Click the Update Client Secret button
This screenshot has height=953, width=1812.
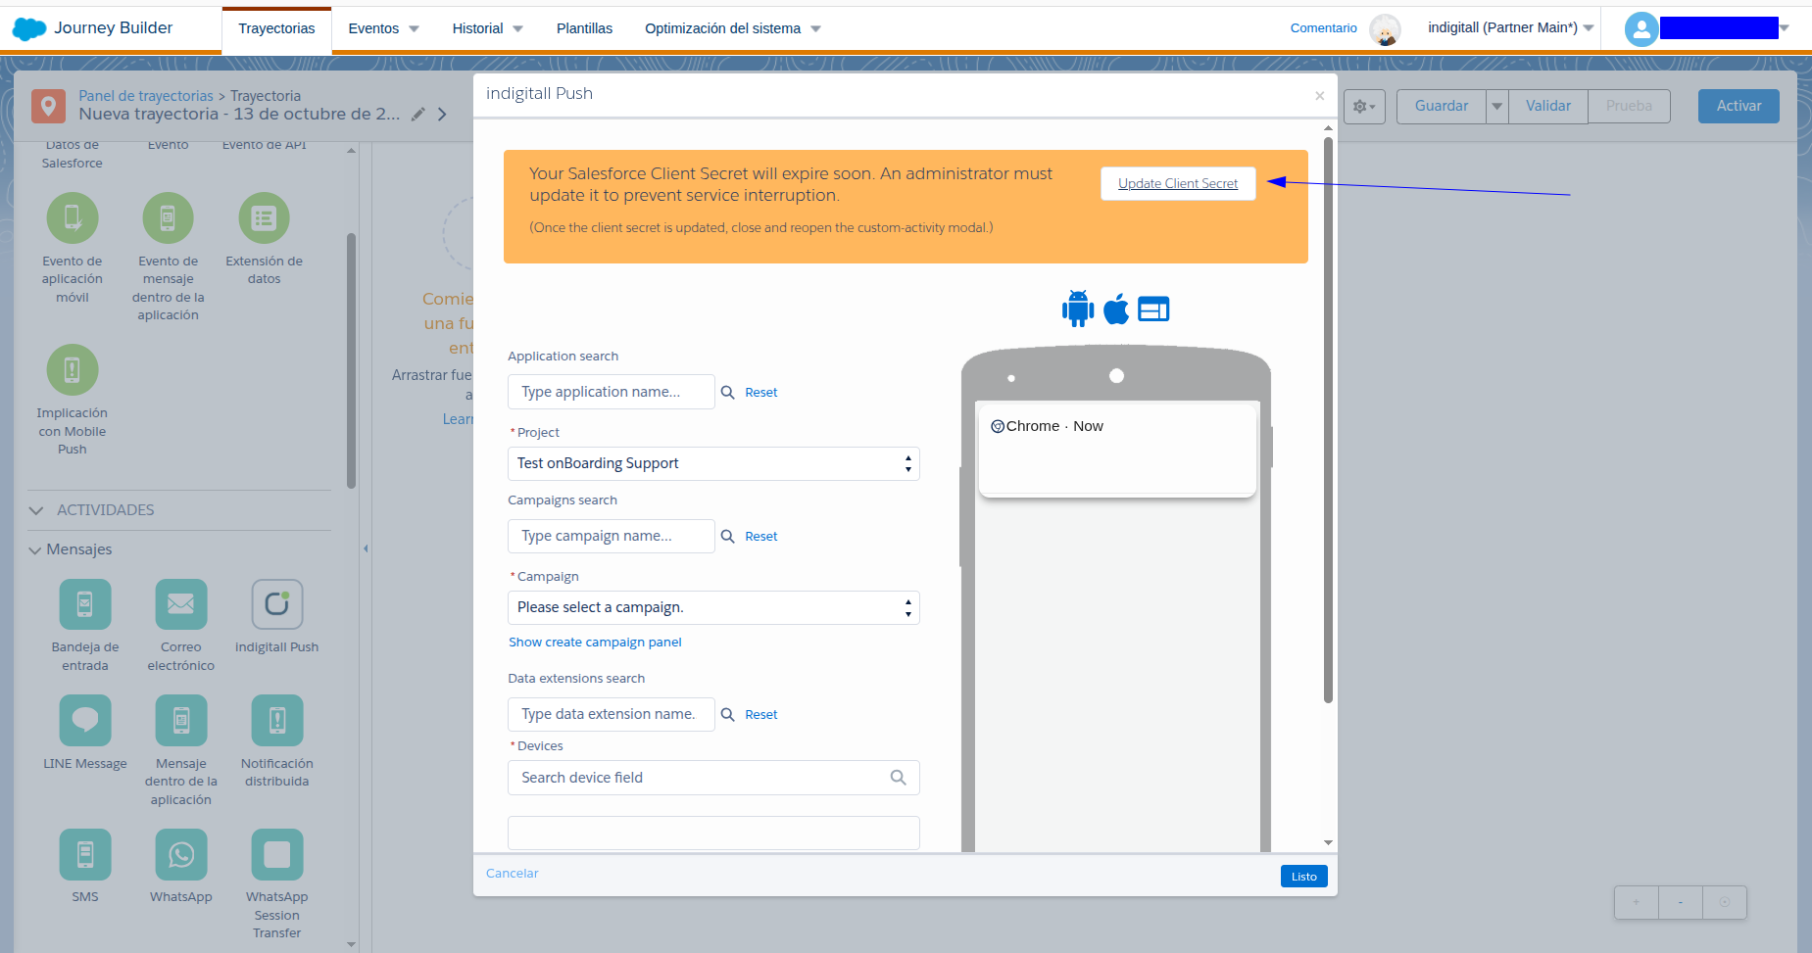coord(1178,183)
